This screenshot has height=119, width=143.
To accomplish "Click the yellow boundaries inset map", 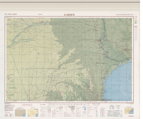I will point(33,113).
